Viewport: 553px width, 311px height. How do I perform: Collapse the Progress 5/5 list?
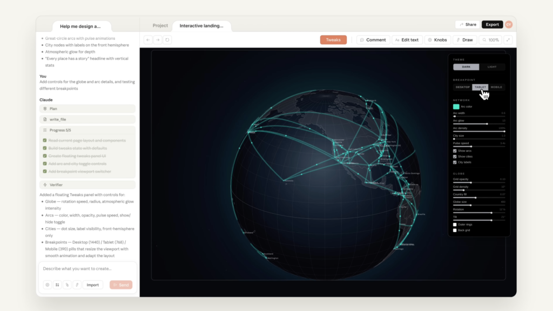coord(87,130)
